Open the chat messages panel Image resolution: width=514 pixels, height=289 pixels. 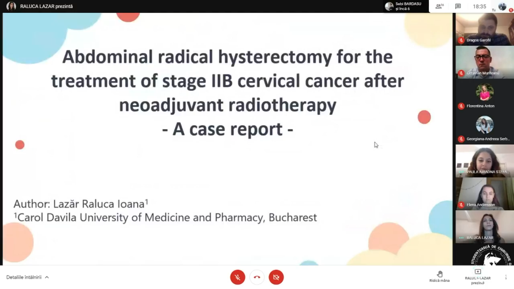(x=458, y=6)
